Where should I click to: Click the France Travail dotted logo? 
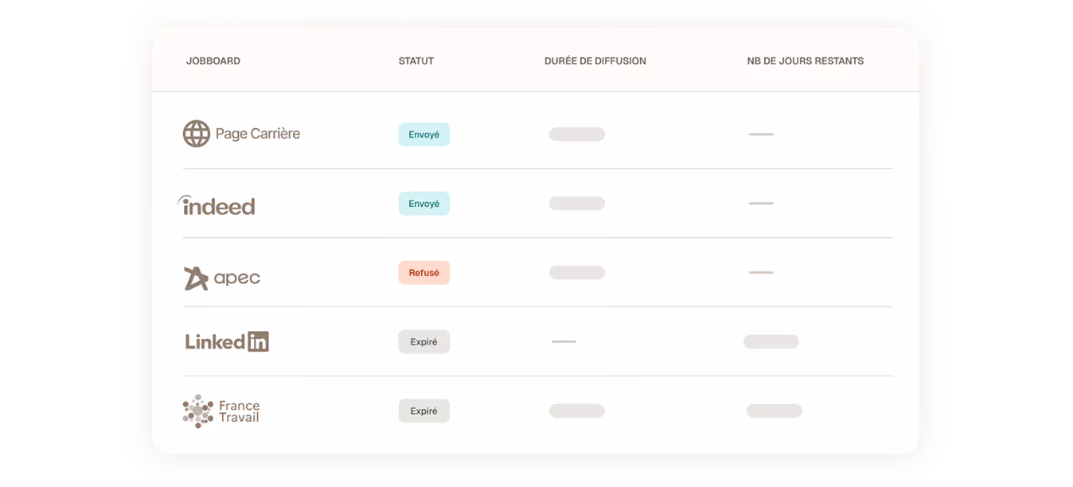tap(198, 411)
